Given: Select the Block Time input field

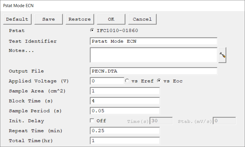Looking at the screenshot, I should coord(124,101).
